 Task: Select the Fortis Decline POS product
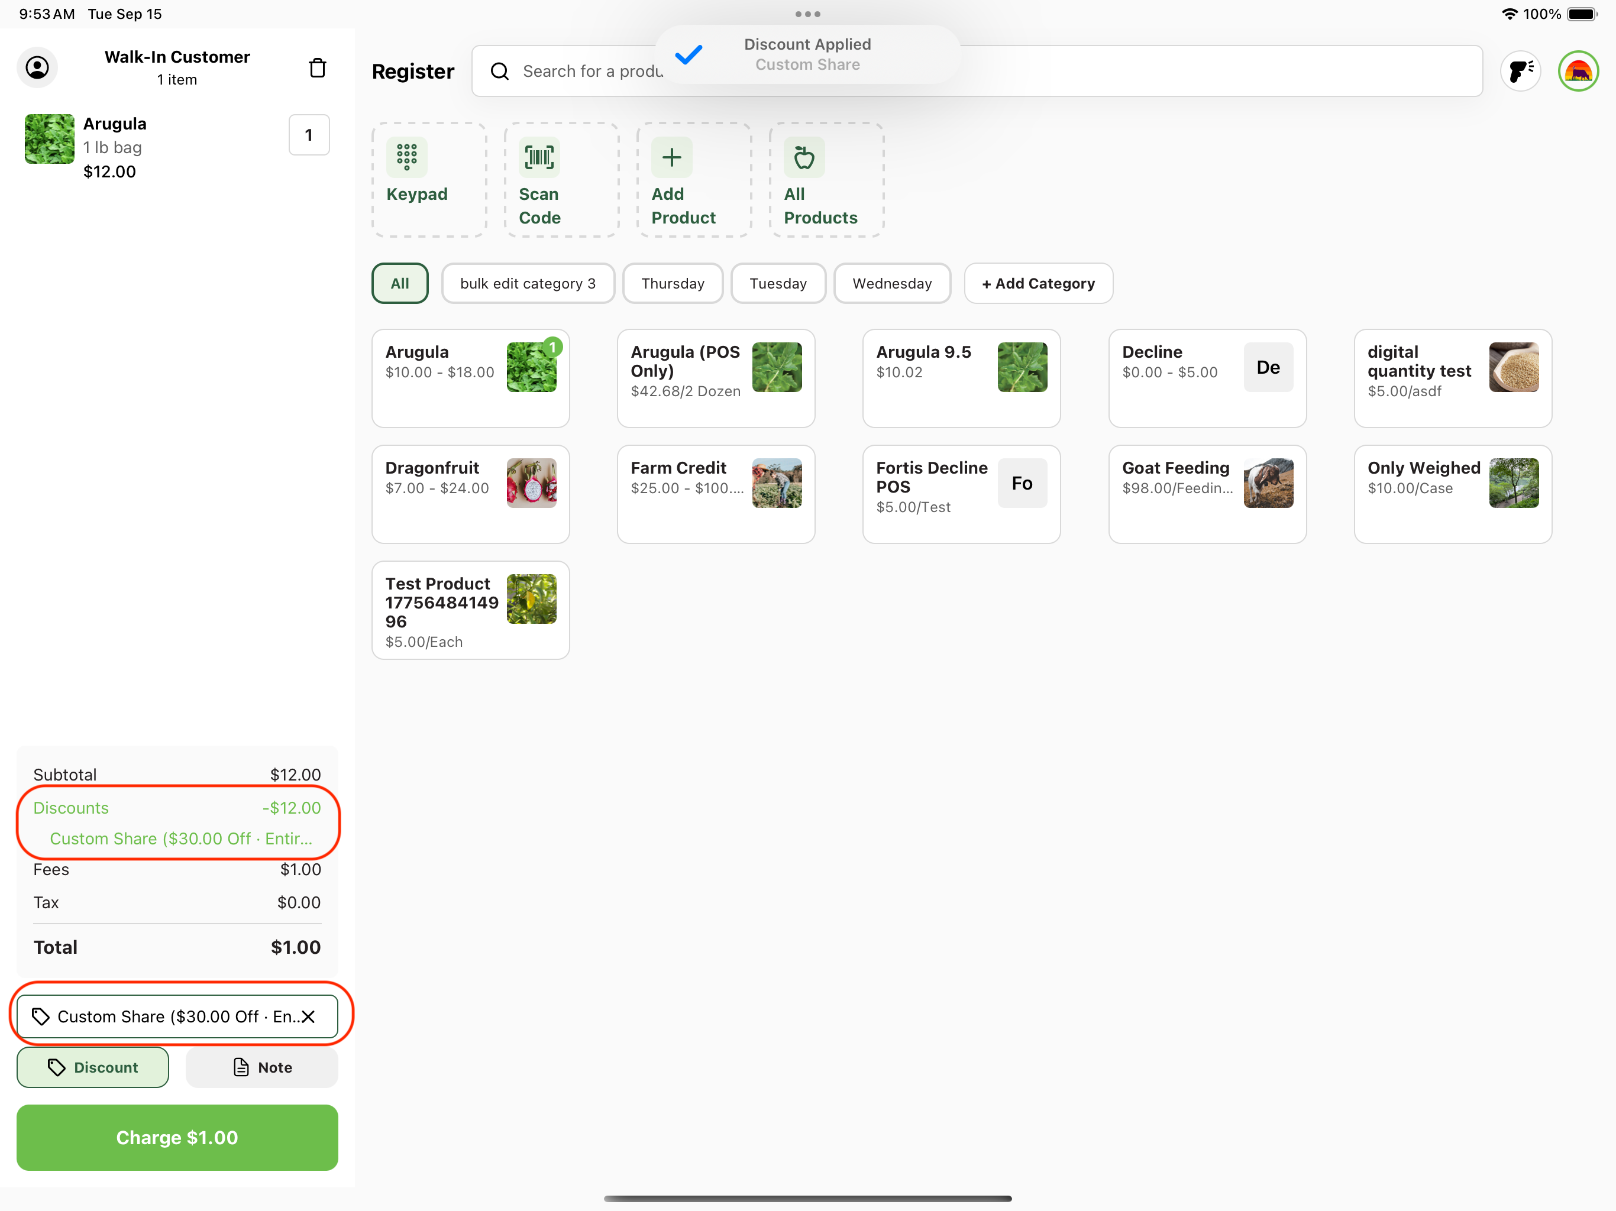point(961,494)
